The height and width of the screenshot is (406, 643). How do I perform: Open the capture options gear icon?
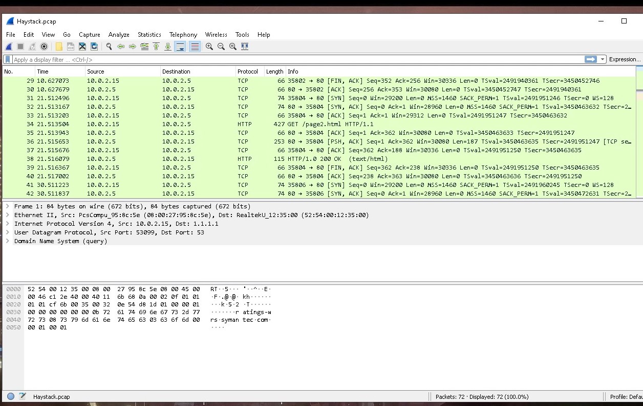tap(44, 46)
